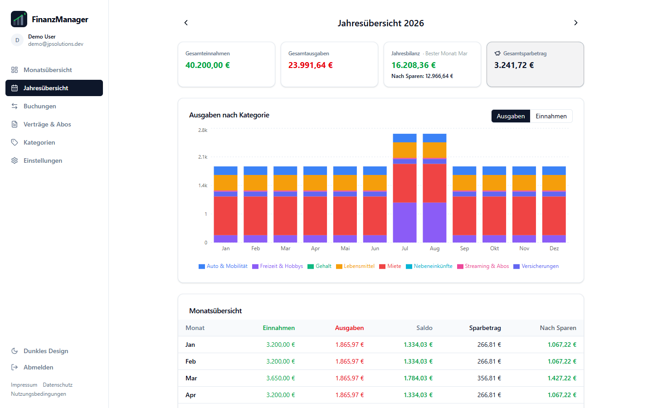Switch chart to Ausgaben

(x=511, y=116)
